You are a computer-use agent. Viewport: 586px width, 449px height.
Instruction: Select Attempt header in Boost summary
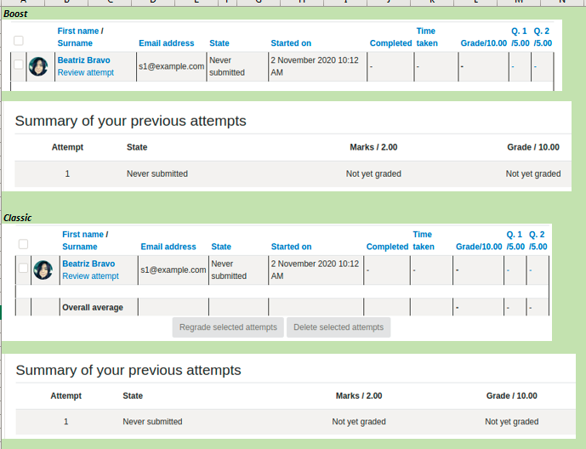[x=67, y=147]
